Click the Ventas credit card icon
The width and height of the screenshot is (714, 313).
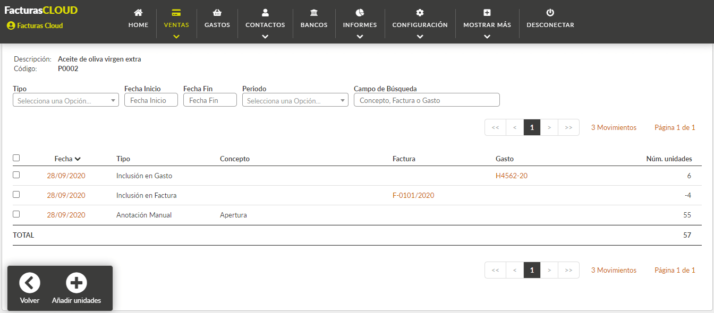point(176,12)
